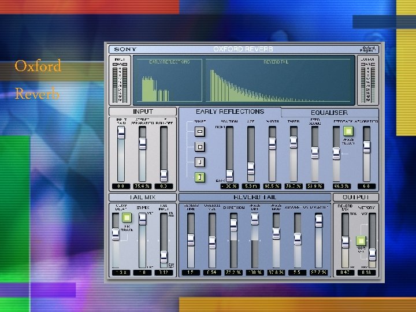Image resolution: width=416 pixels, height=312 pixels.
Task: Click the Phase Diff 100 % value box
Action: tap(255, 273)
